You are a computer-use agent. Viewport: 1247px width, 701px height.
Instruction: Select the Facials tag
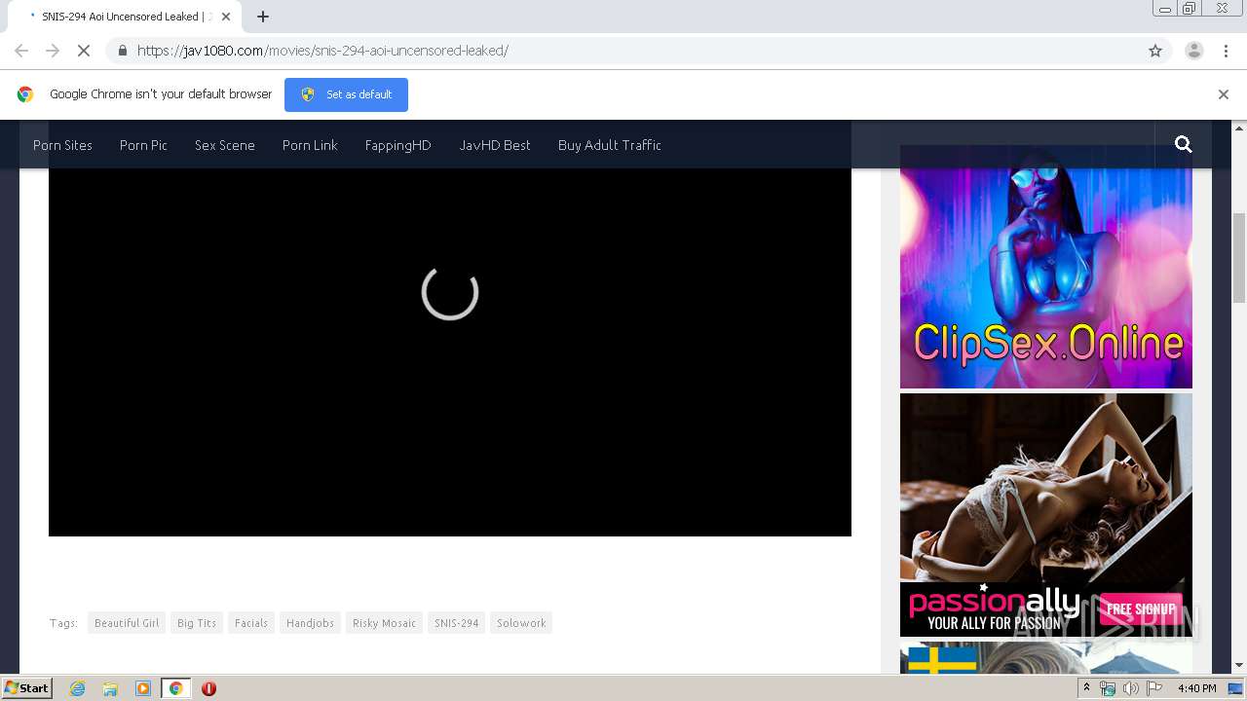coord(251,623)
